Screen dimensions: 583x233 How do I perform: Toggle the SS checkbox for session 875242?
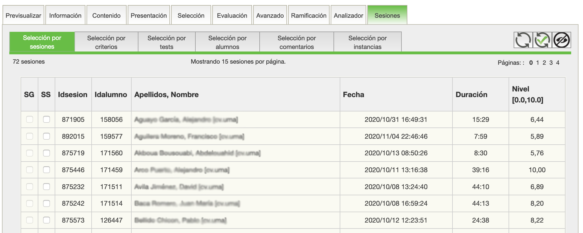47,203
